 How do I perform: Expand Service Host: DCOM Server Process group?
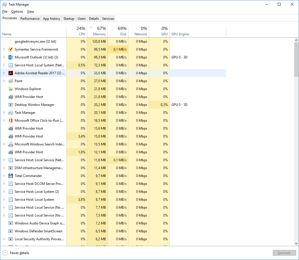tap(4, 184)
